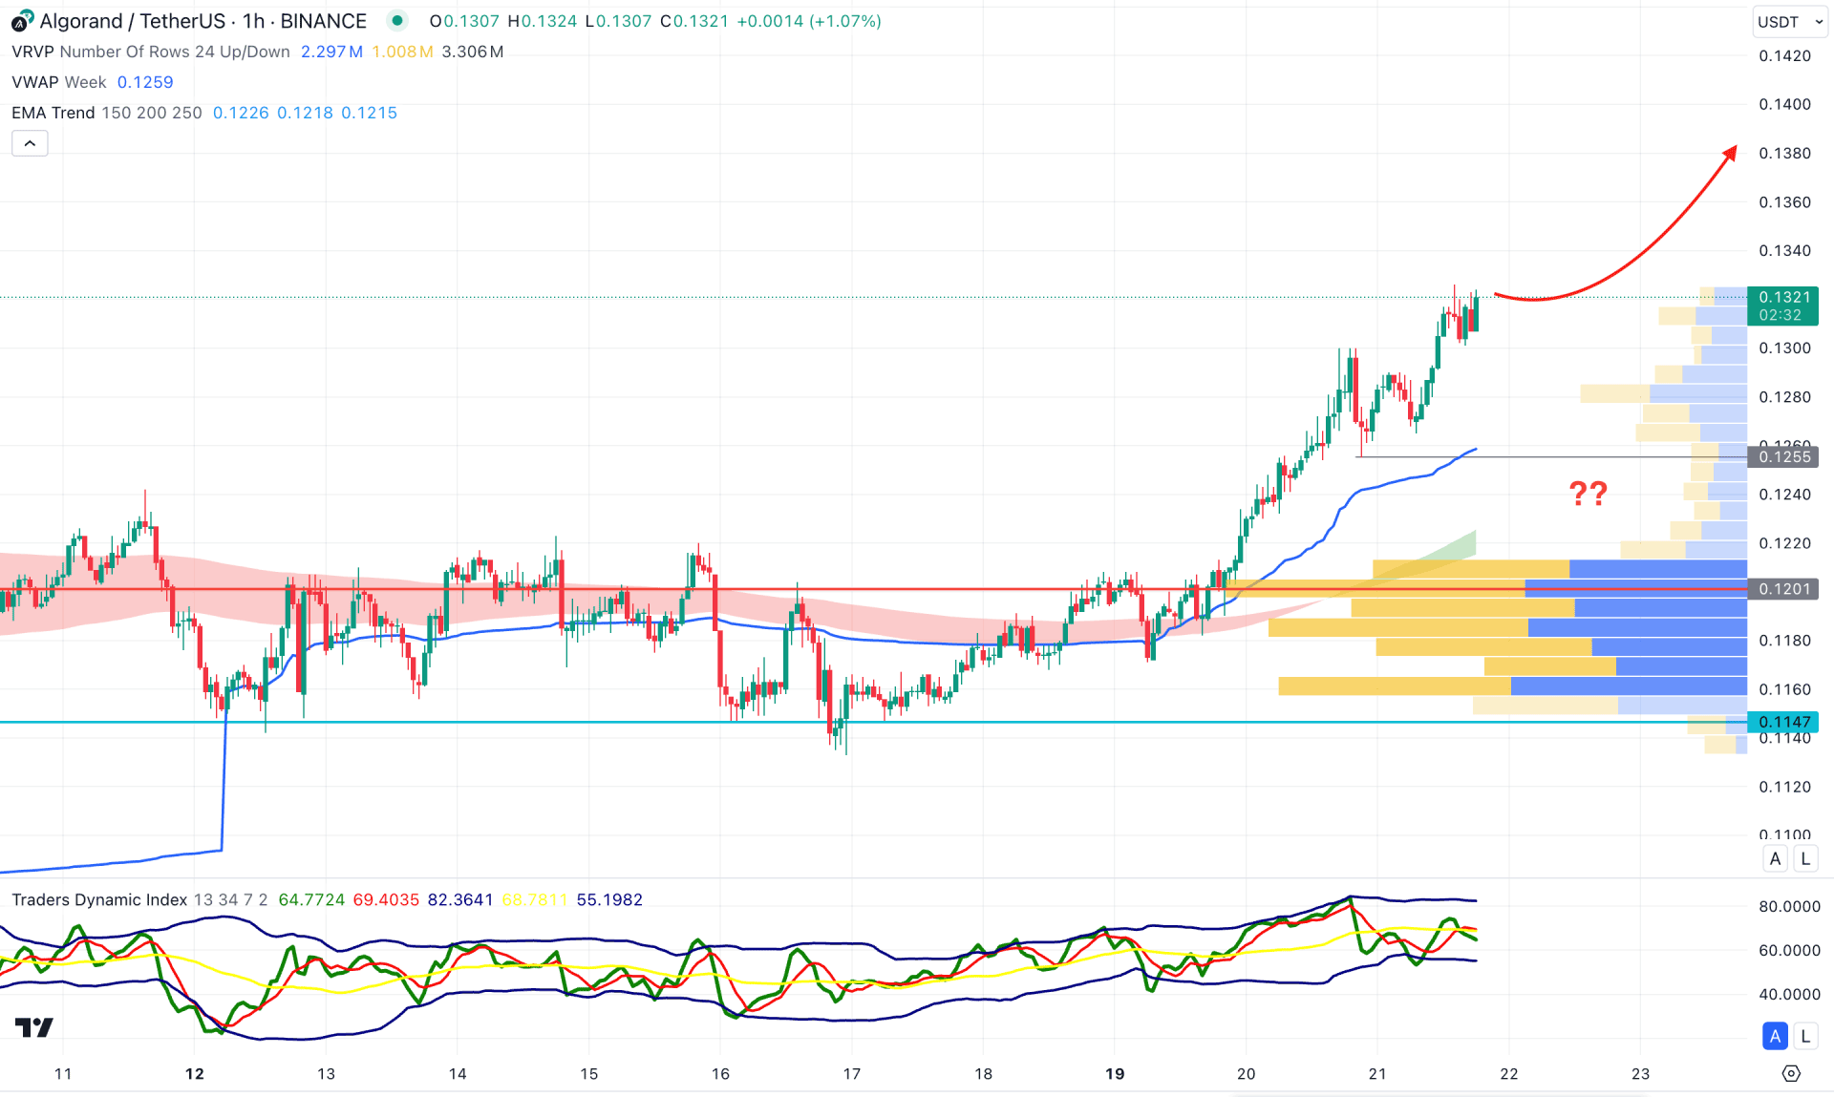Viewport: 1834px width, 1097px height.
Task: Click the 1h BINANCE interval text
Action: coord(305,21)
